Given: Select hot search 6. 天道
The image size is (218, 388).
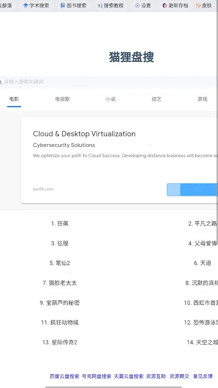Looking at the screenshot, I should (203, 263).
